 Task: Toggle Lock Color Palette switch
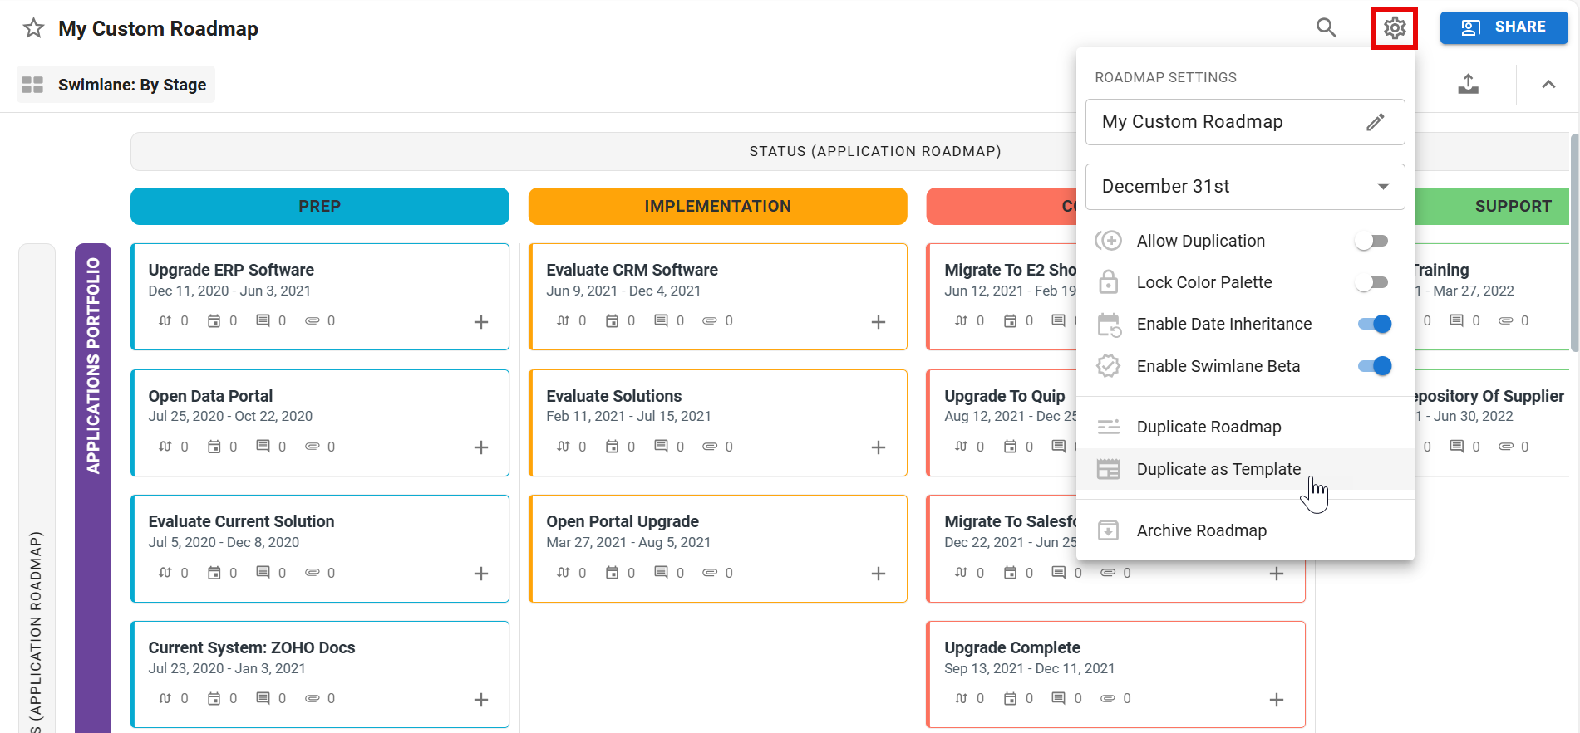(x=1371, y=282)
